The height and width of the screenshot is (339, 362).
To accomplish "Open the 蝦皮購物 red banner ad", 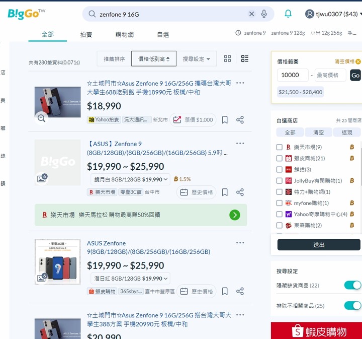I will click(317, 330).
